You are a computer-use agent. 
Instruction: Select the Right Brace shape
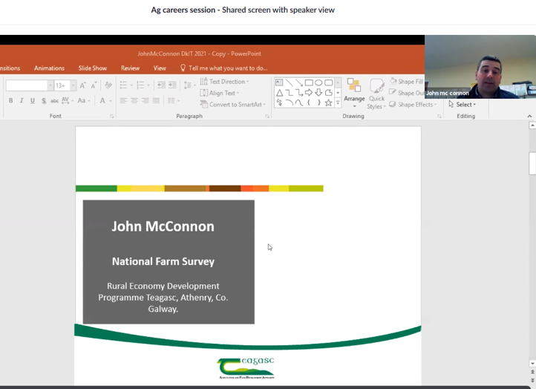click(x=318, y=102)
